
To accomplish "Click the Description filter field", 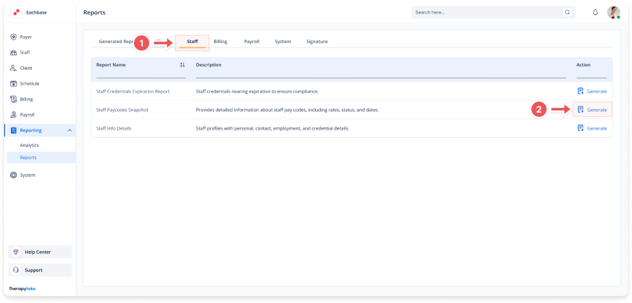I will [381, 74].
